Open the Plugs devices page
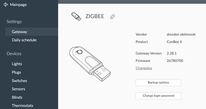Image resolution: width=206 pixels, height=109 pixels. 16,72
